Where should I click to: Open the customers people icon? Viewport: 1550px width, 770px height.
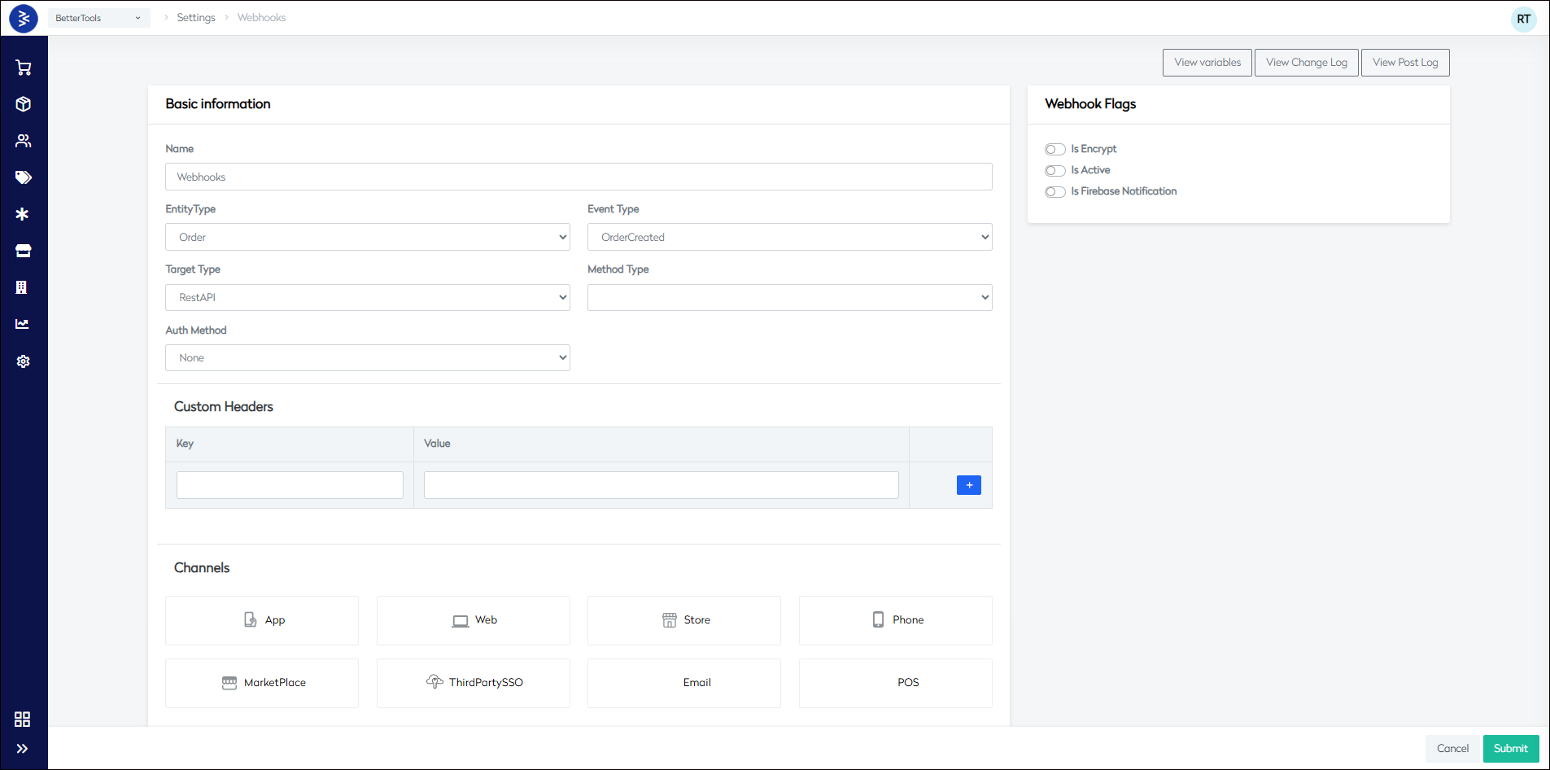click(x=22, y=141)
